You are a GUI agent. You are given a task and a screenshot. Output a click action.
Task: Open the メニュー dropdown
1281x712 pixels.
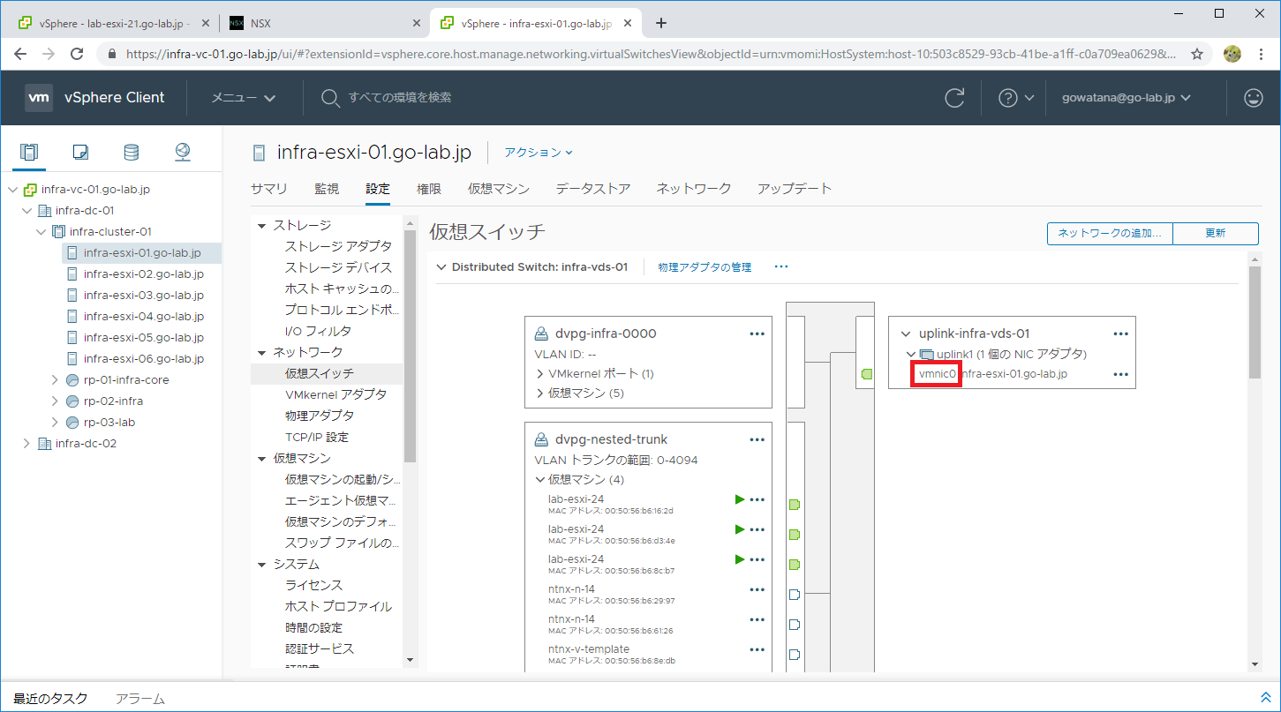[x=244, y=98]
